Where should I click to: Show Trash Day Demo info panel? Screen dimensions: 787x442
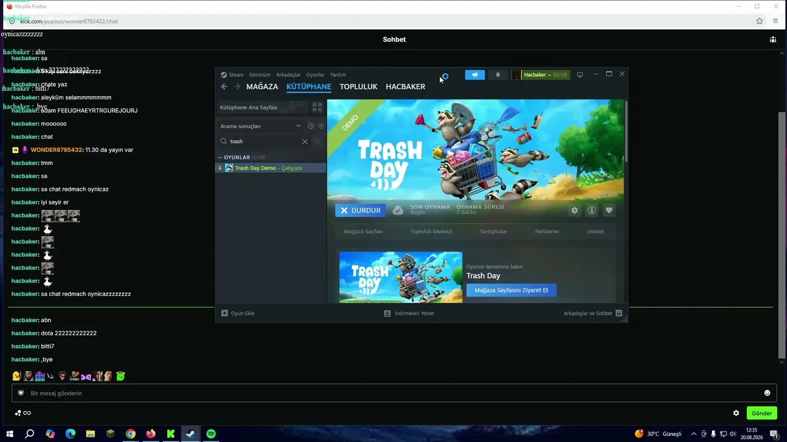(x=591, y=211)
